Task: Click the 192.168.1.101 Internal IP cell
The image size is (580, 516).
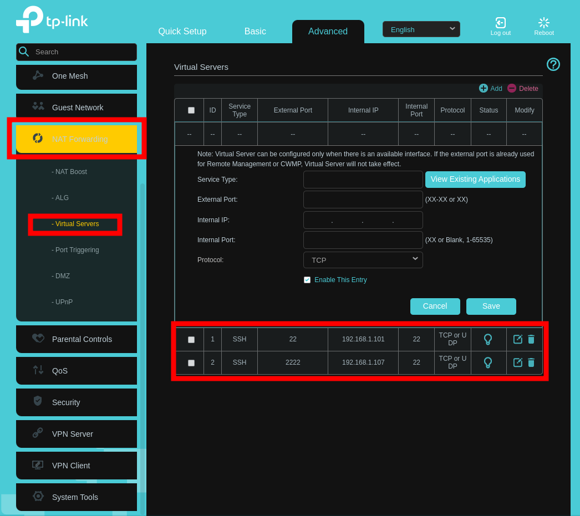Action: click(363, 339)
